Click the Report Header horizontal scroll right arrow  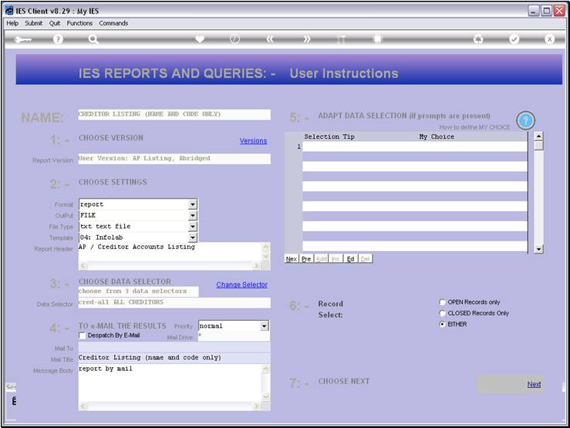(257, 265)
